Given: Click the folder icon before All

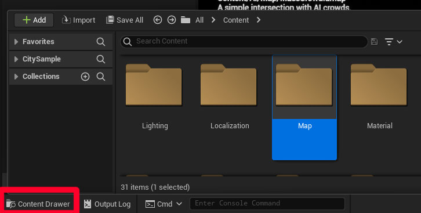Looking at the screenshot, I should click(186, 20).
